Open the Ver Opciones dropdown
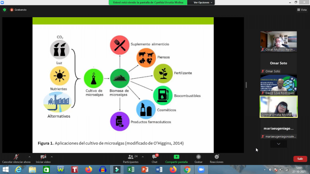Screen dimensions: 310x174 (203, 2)
